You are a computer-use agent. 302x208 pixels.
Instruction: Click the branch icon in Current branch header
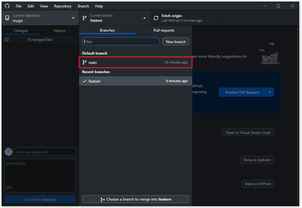click(x=85, y=18)
